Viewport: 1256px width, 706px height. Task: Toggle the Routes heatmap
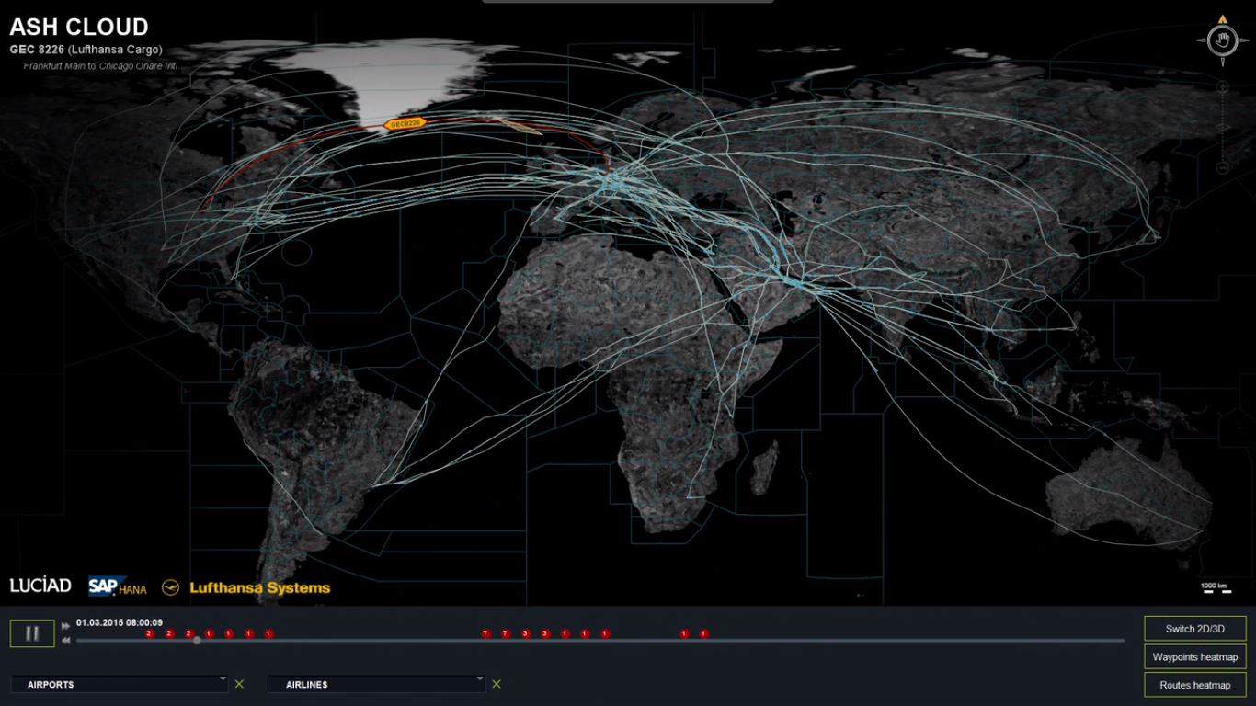pos(1194,685)
